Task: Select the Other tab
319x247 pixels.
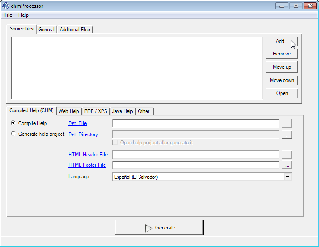Action: point(144,111)
